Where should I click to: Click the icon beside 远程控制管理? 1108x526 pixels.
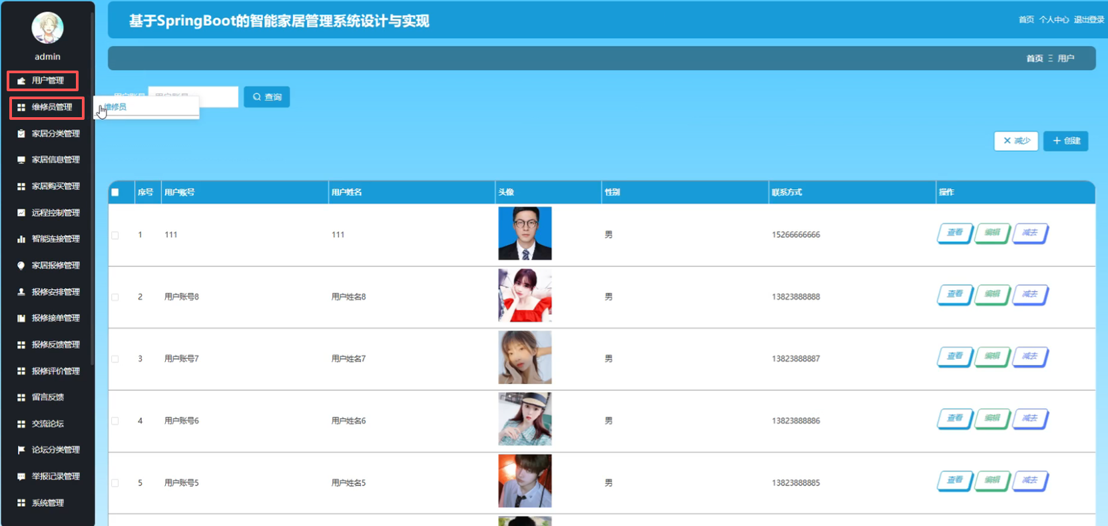coord(21,213)
